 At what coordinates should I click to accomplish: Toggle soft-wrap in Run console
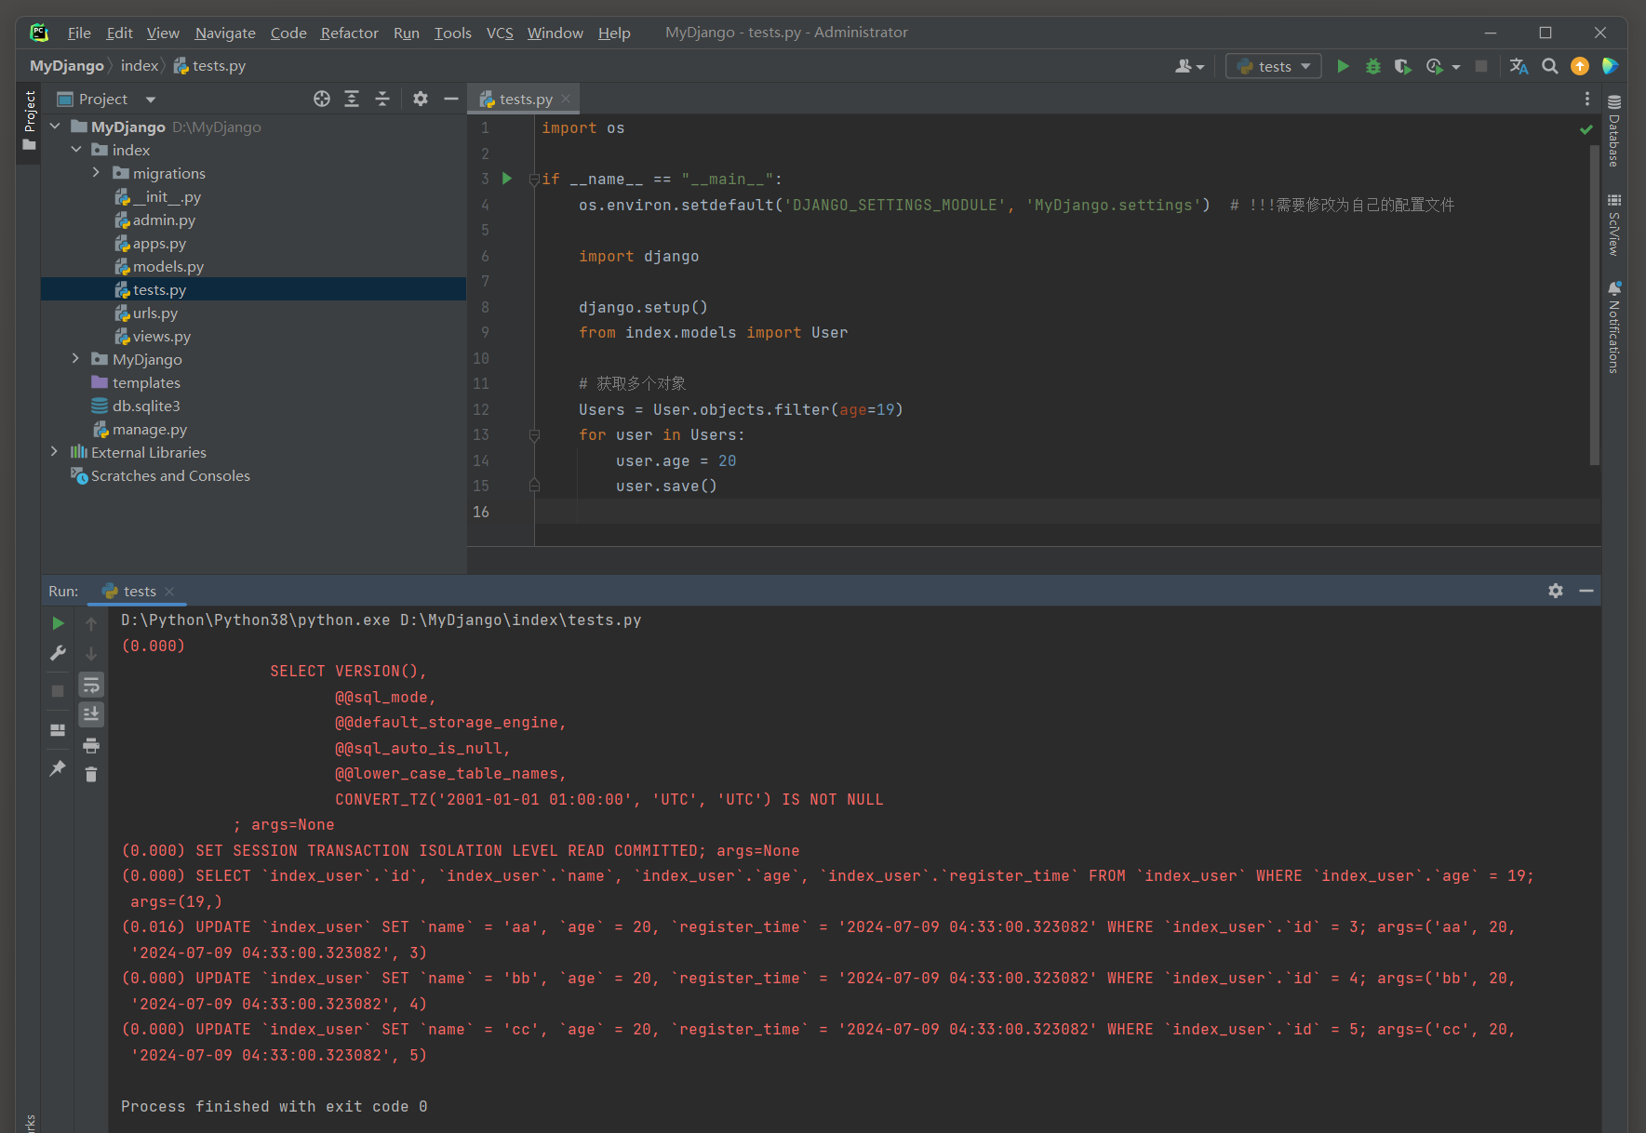[91, 686]
